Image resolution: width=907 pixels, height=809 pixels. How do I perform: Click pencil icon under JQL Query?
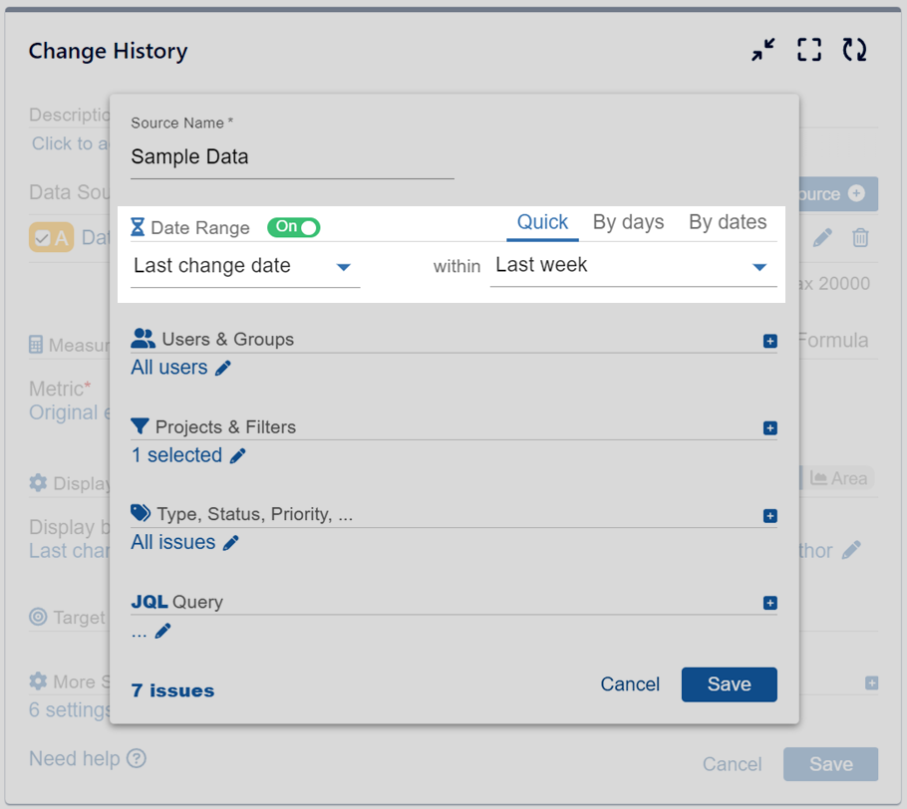(162, 631)
